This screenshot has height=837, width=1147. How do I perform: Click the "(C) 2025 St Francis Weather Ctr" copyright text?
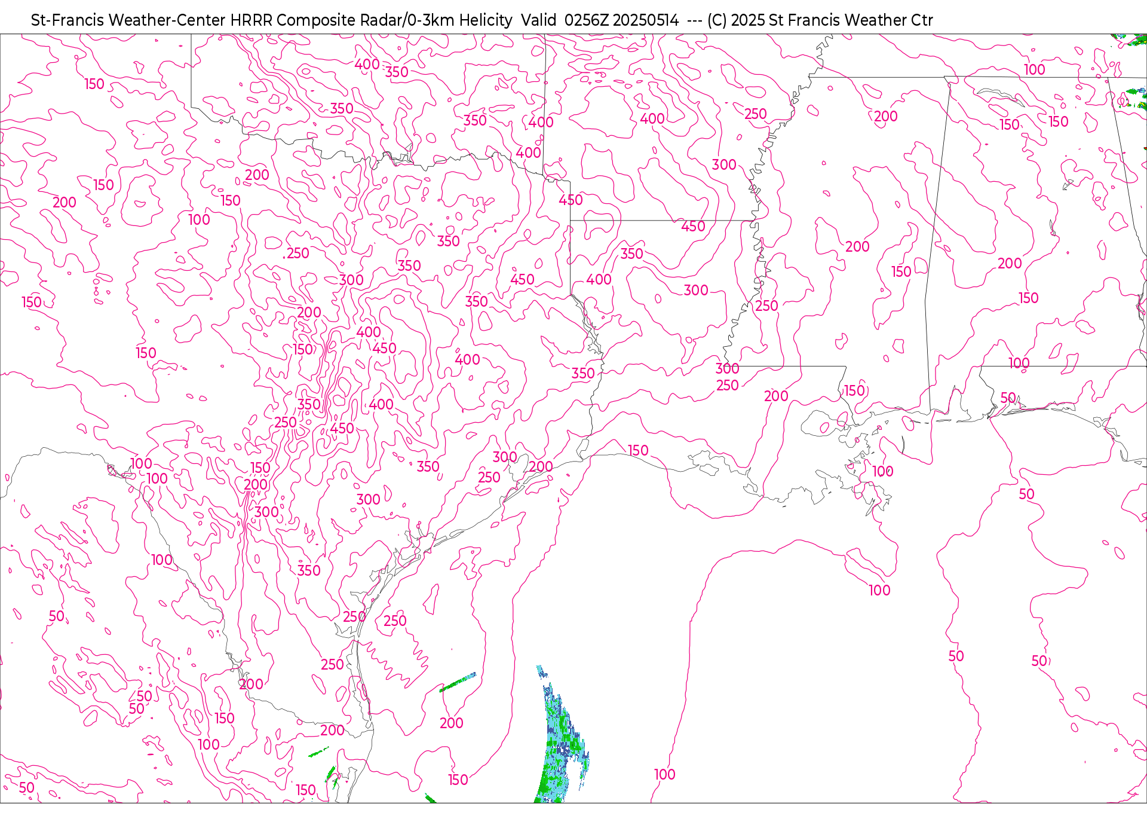coord(820,20)
